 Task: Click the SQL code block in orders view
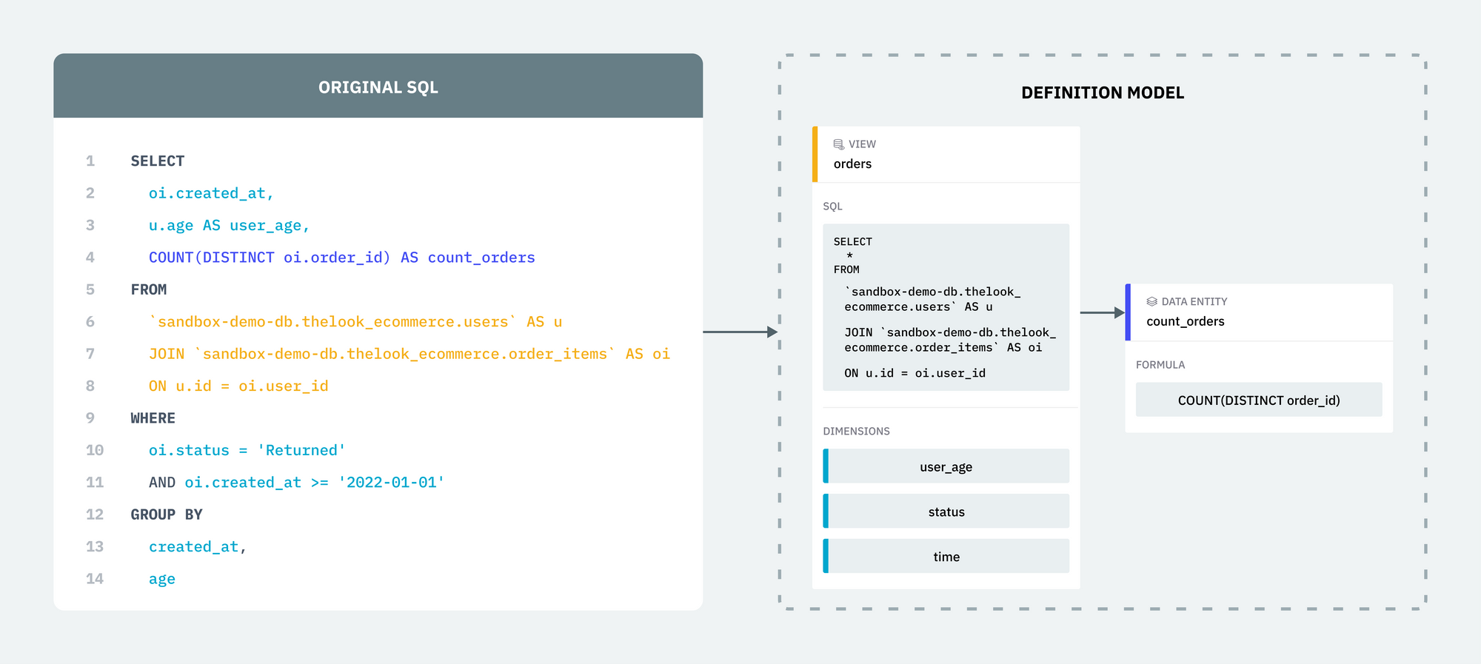[x=946, y=307]
